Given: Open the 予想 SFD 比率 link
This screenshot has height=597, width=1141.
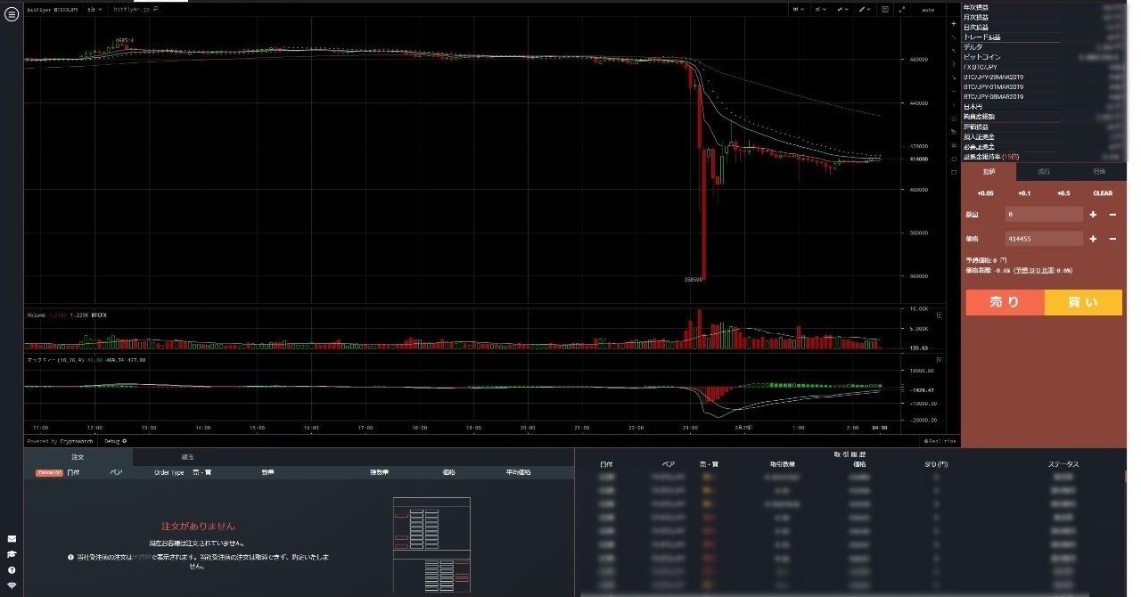Looking at the screenshot, I should pos(1034,270).
